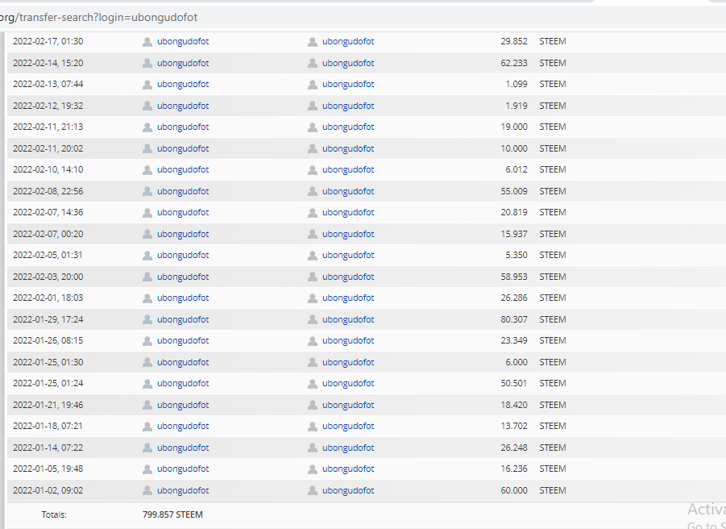Click the sender avatar icon in the 2022-01-25, 01:30 row
726x529 pixels.
147,362
